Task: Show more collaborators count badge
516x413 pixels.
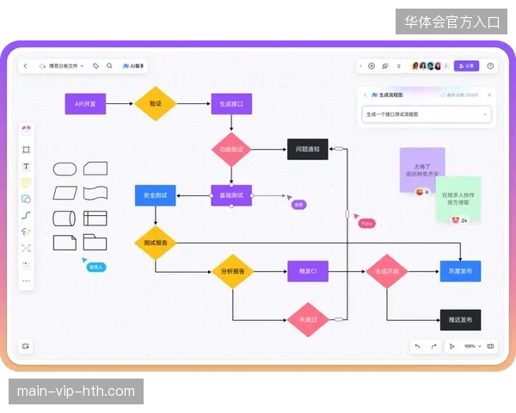Action: point(445,66)
